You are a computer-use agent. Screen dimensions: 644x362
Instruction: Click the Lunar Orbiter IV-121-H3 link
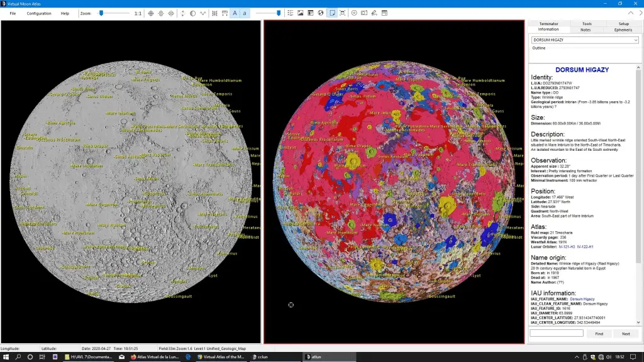tap(567, 247)
